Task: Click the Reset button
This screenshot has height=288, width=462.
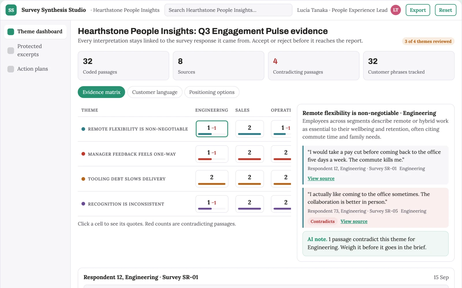Action: [446, 10]
